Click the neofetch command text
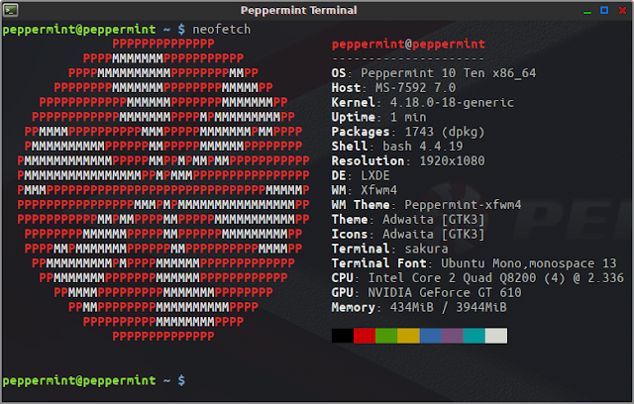634x404 pixels. pos(221,30)
